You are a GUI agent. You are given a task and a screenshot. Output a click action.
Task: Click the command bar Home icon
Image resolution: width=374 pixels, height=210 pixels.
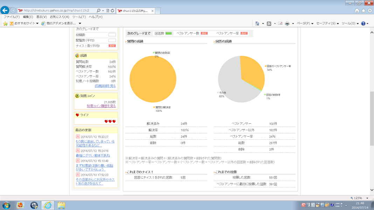(x=257, y=23)
